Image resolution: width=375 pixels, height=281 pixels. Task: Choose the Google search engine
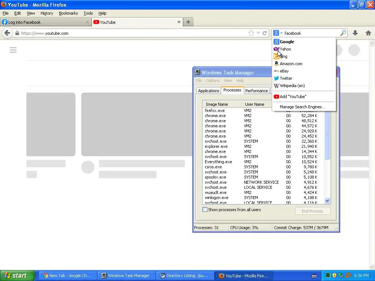tap(304, 42)
